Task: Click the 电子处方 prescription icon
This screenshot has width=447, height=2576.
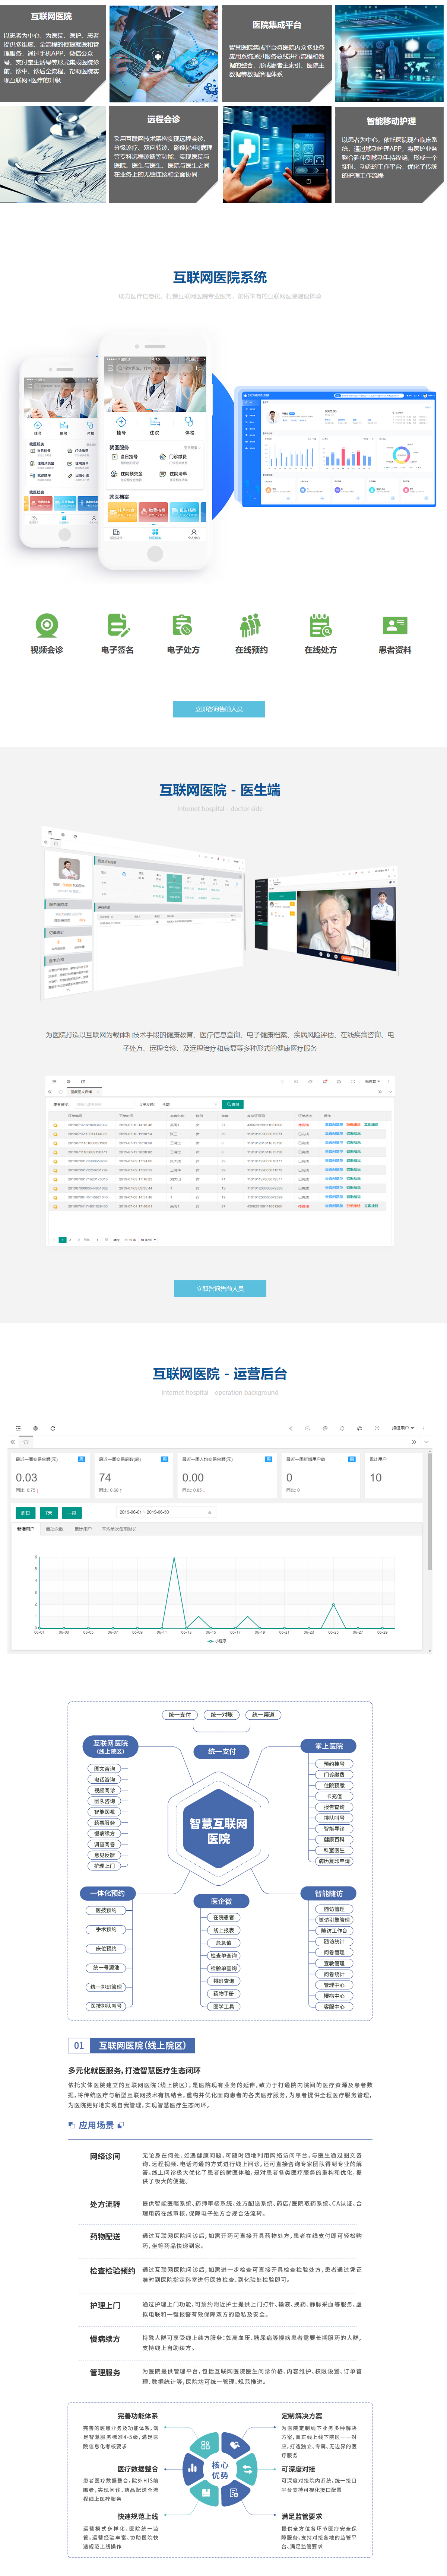Action: pos(183,625)
